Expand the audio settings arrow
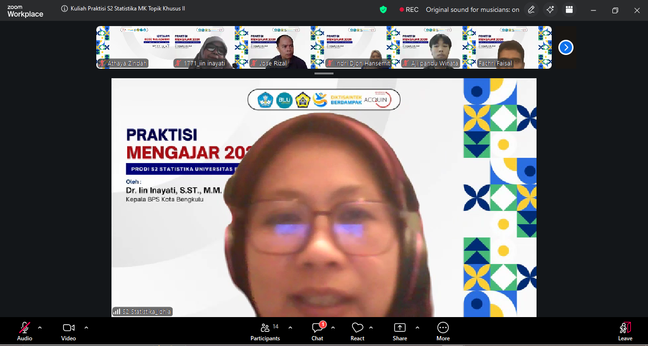The width and height of the screenshot is (648, 346). click(40, 328)
